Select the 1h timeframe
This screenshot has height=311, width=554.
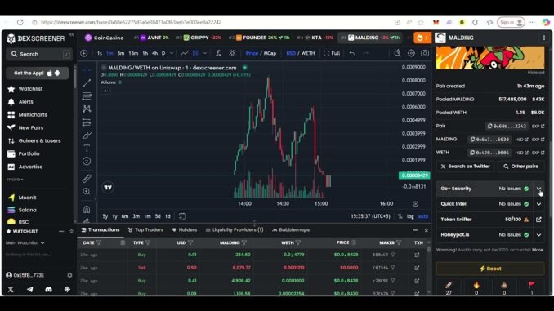145,53
